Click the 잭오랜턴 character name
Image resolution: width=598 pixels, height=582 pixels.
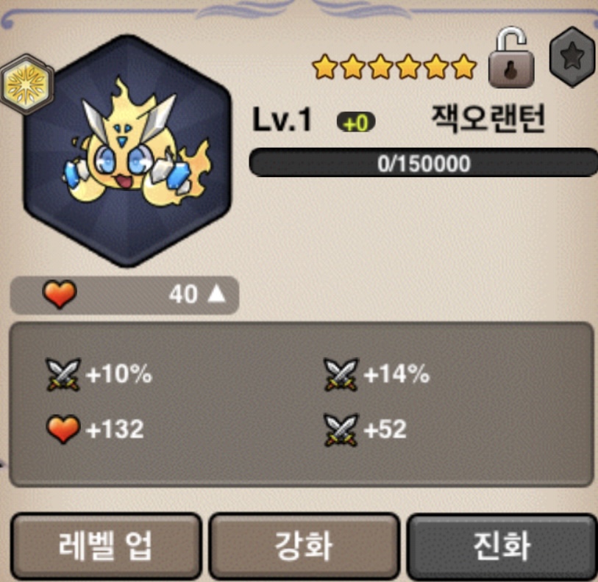[488, 118]
